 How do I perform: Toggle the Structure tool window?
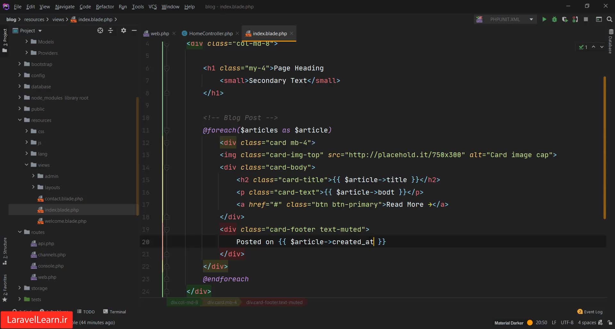(5, 251)
